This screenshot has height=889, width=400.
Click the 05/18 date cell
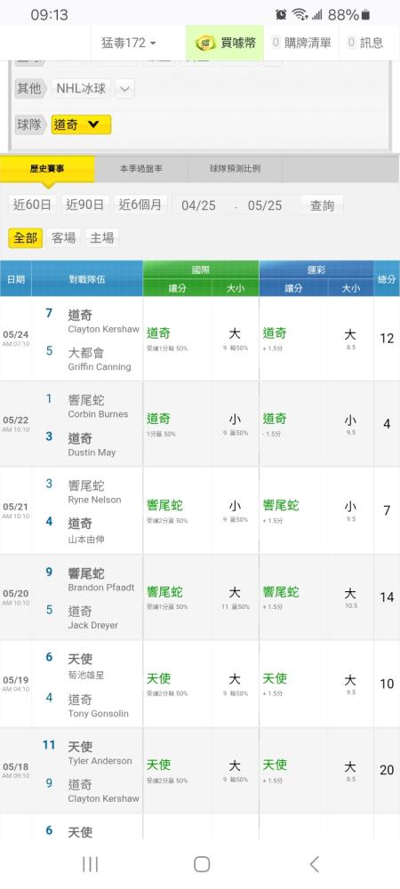pos(16,770)
